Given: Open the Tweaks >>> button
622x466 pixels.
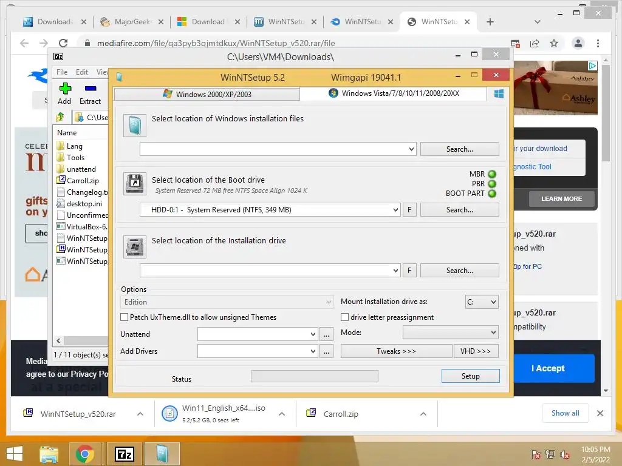Looking at the screenshot, I should pos(396,351).
